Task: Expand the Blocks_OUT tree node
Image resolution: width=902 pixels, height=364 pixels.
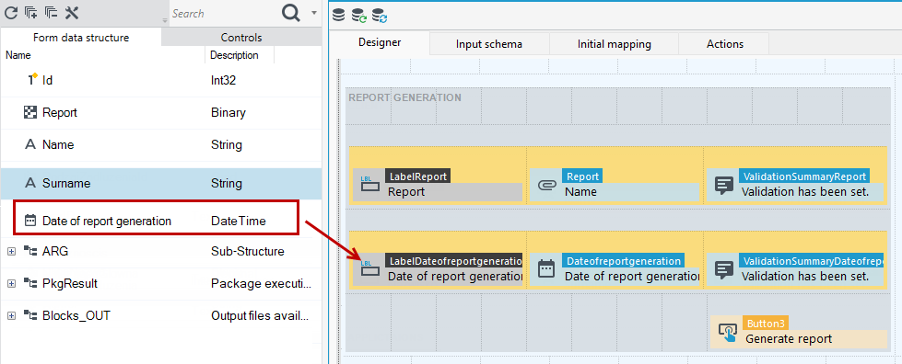Action: (x=11, y=316)
